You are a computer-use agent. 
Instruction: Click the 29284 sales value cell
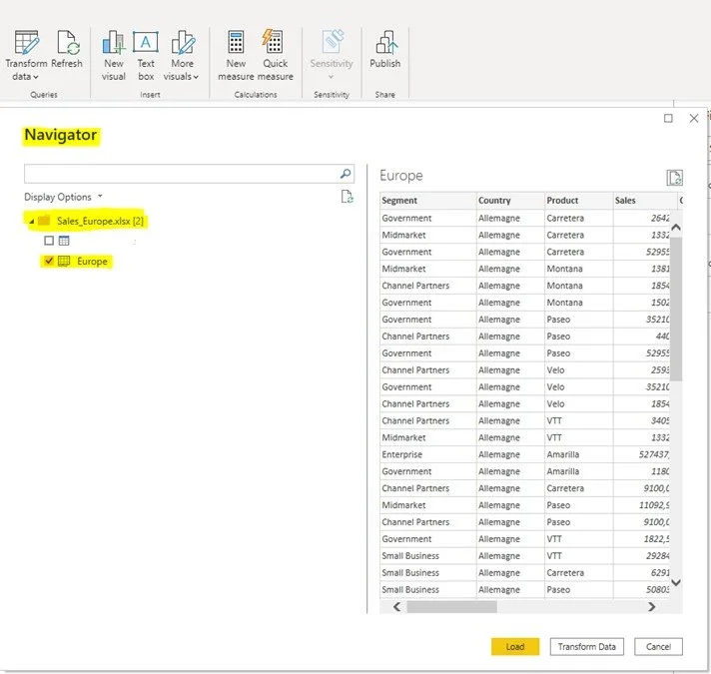click(x=641, y=556)
